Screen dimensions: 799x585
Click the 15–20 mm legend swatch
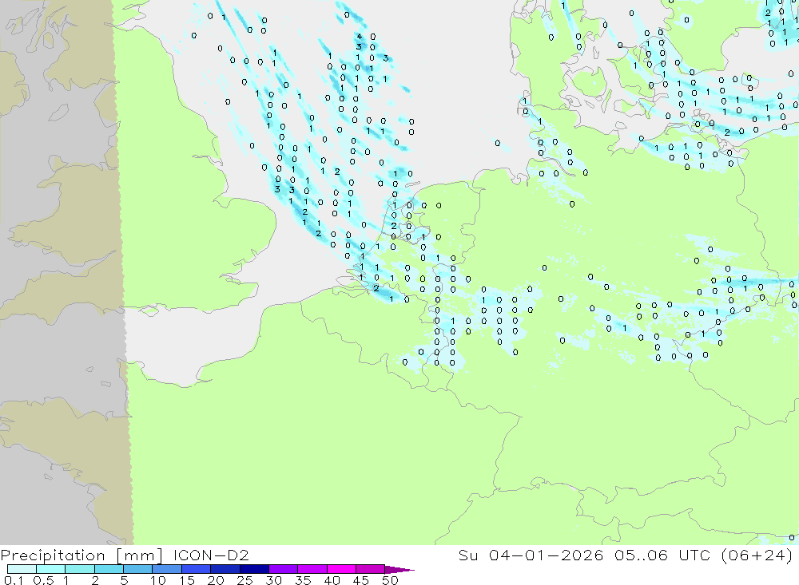pos(197,569)
